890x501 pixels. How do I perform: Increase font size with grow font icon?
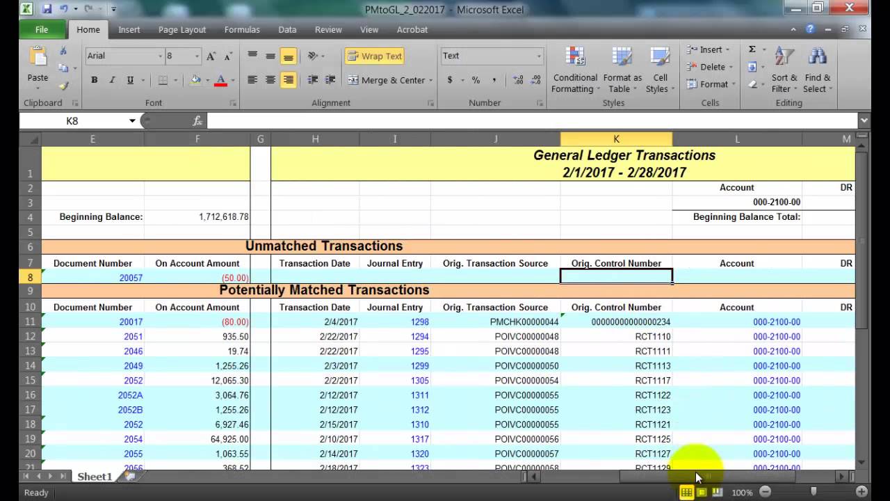(x=211, y=56)
